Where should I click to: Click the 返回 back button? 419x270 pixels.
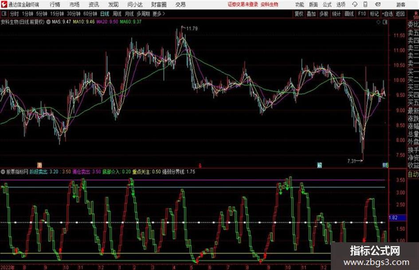400,14
